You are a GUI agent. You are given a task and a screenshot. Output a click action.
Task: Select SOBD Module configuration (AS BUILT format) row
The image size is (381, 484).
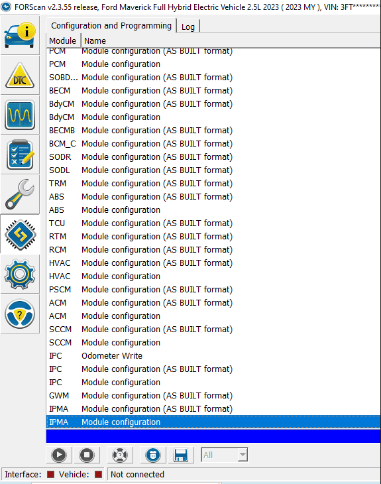213,78
